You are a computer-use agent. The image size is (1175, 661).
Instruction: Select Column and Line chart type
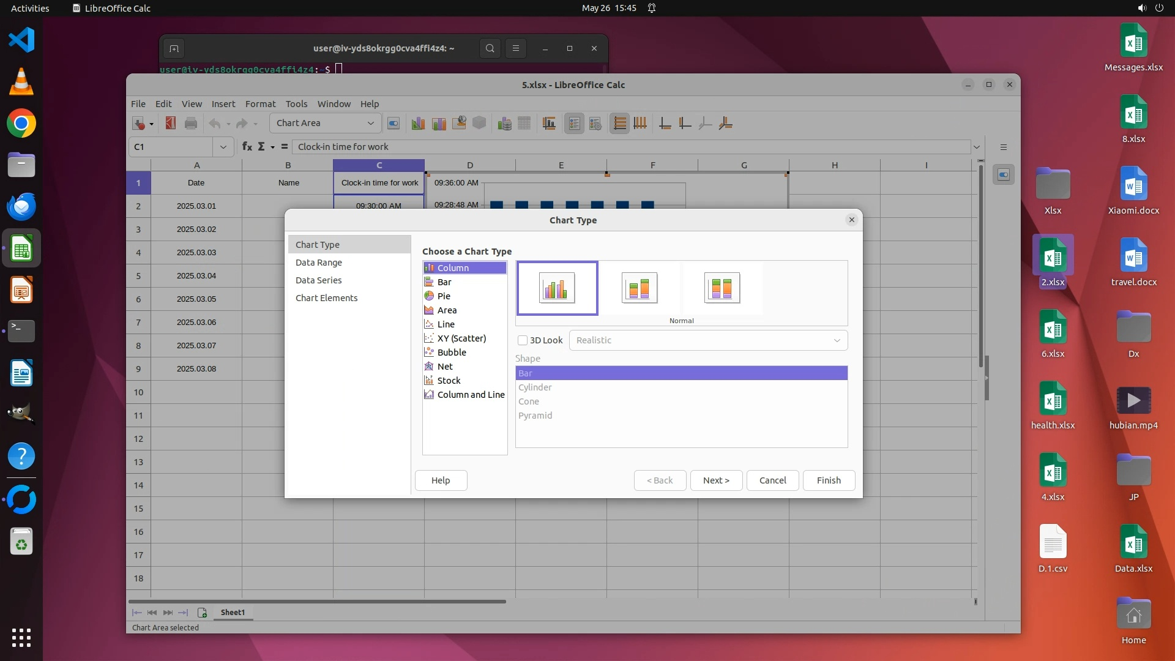[x=471, y=395]
